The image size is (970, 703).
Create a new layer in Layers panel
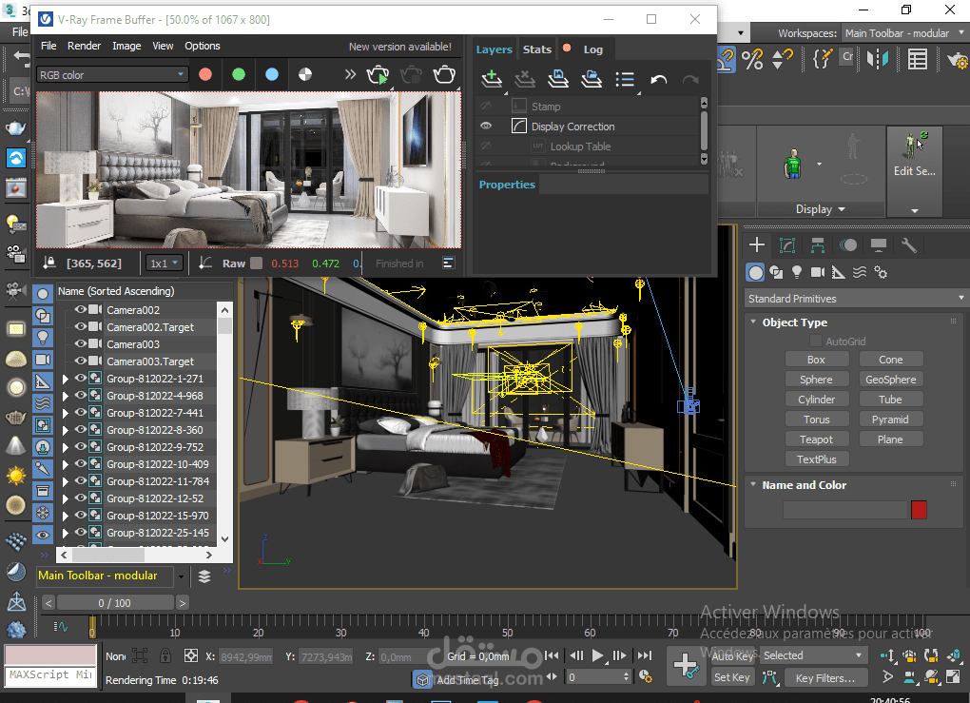point(492,79)
